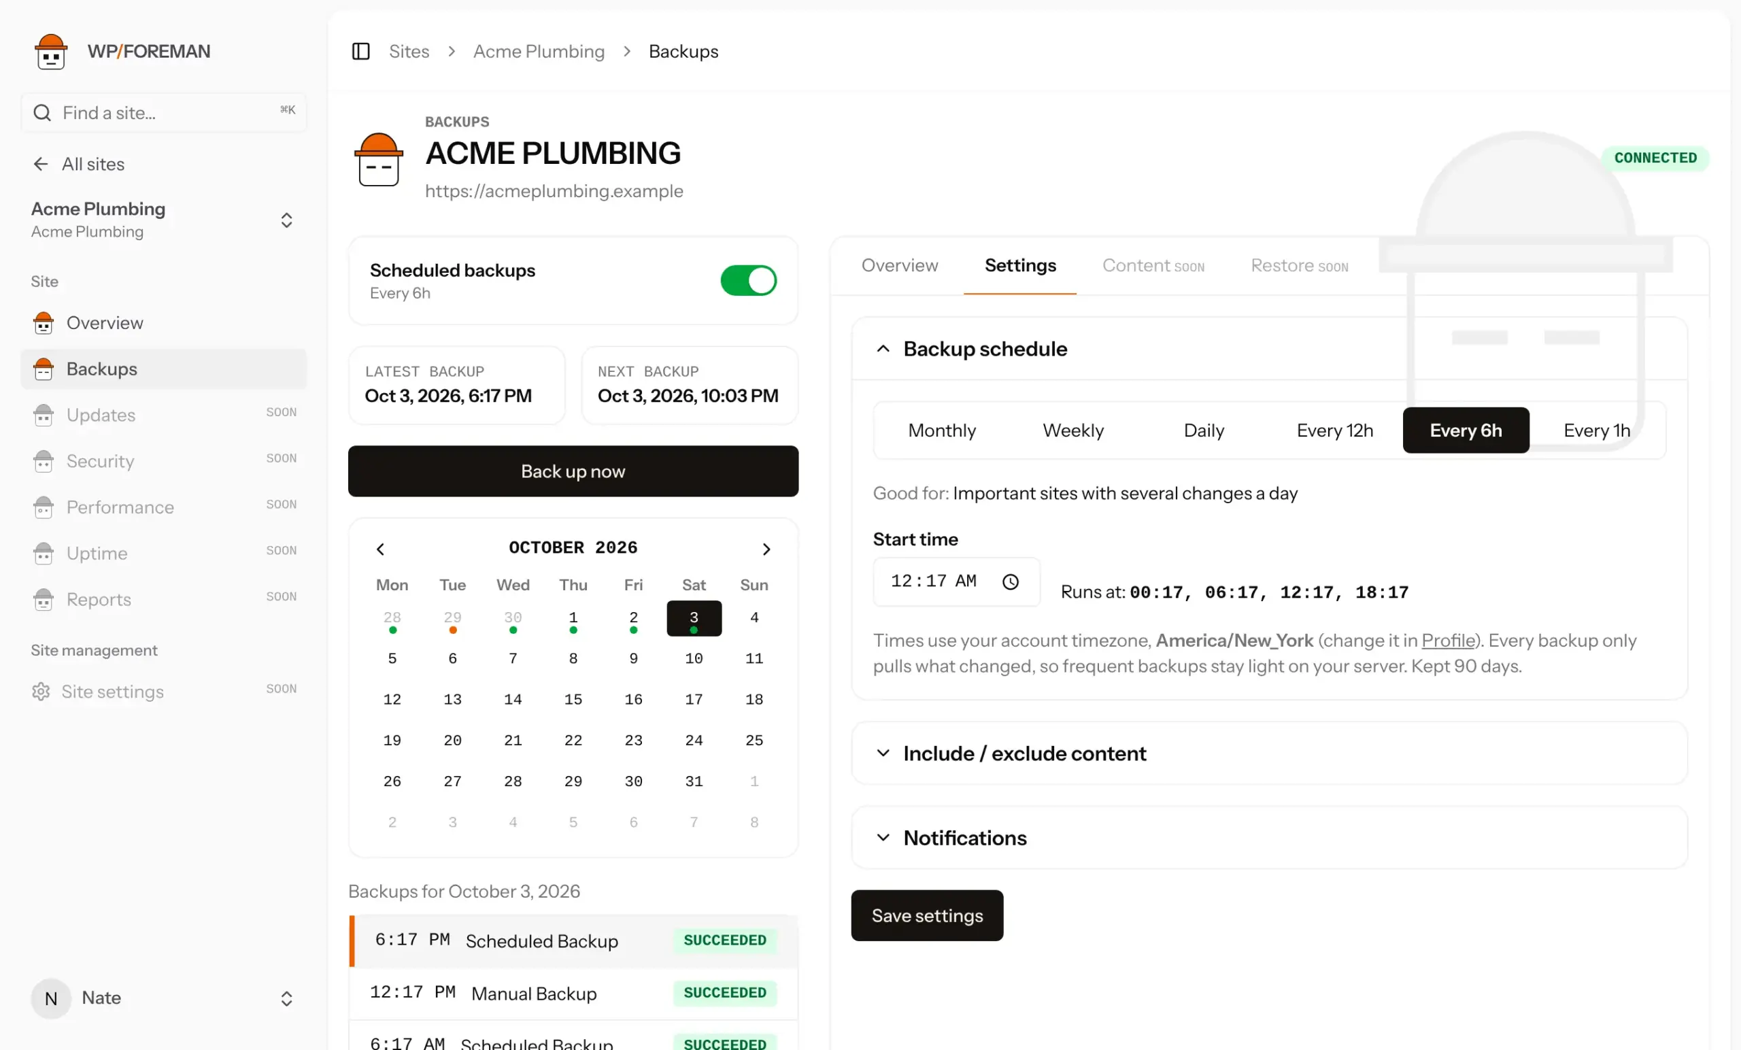This screenshot has width=1741, height=1050.
Task: Select the Daily schedule option
Action: [x=1203, y=430]
